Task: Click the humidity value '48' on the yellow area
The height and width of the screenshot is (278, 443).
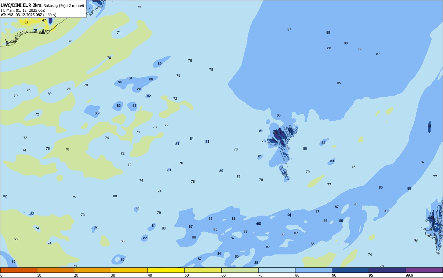Action: [26, 23]
